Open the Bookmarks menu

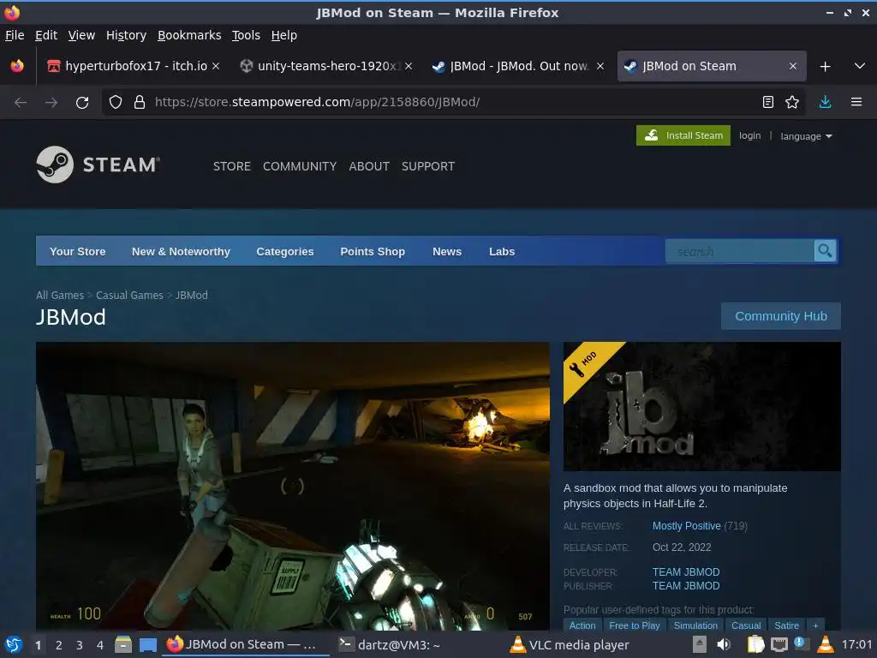coord(189,35)
